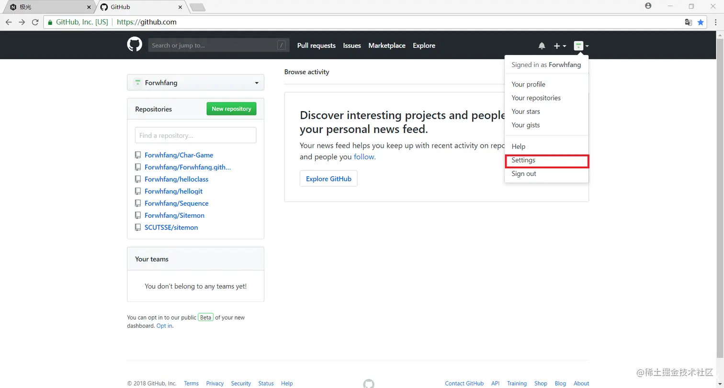Open Shop footer link
The image size is (724, 388).
click(x=541, y=383)
